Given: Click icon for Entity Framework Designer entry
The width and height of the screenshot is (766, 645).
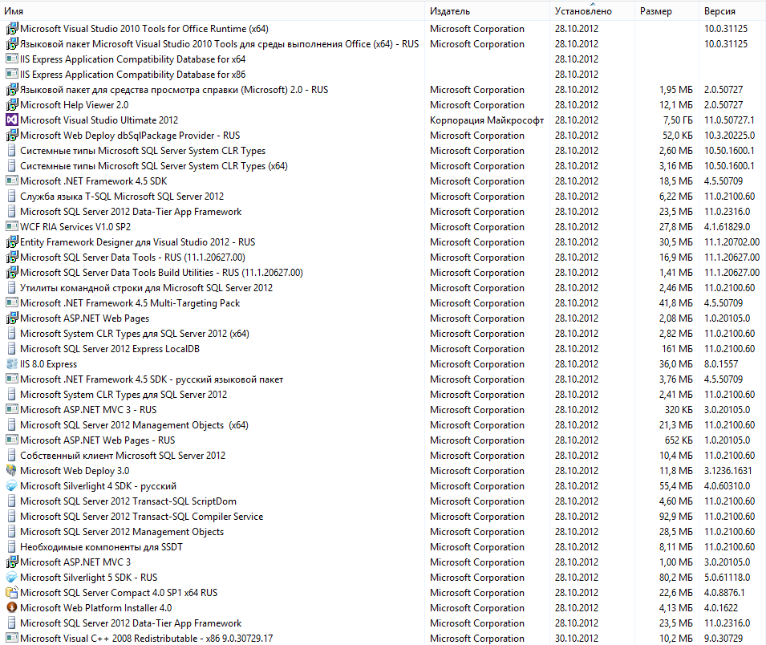Looking at the screenshot, I should point(12,242).
